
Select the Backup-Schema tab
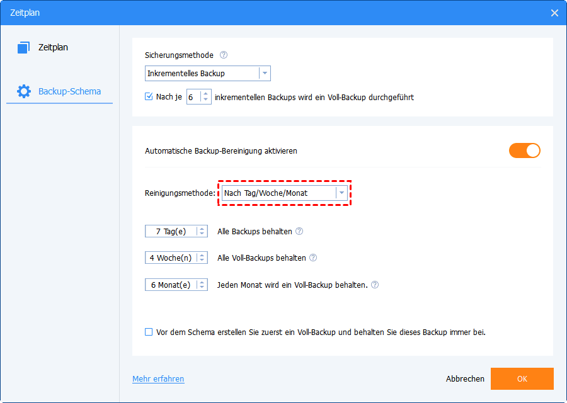69,91
